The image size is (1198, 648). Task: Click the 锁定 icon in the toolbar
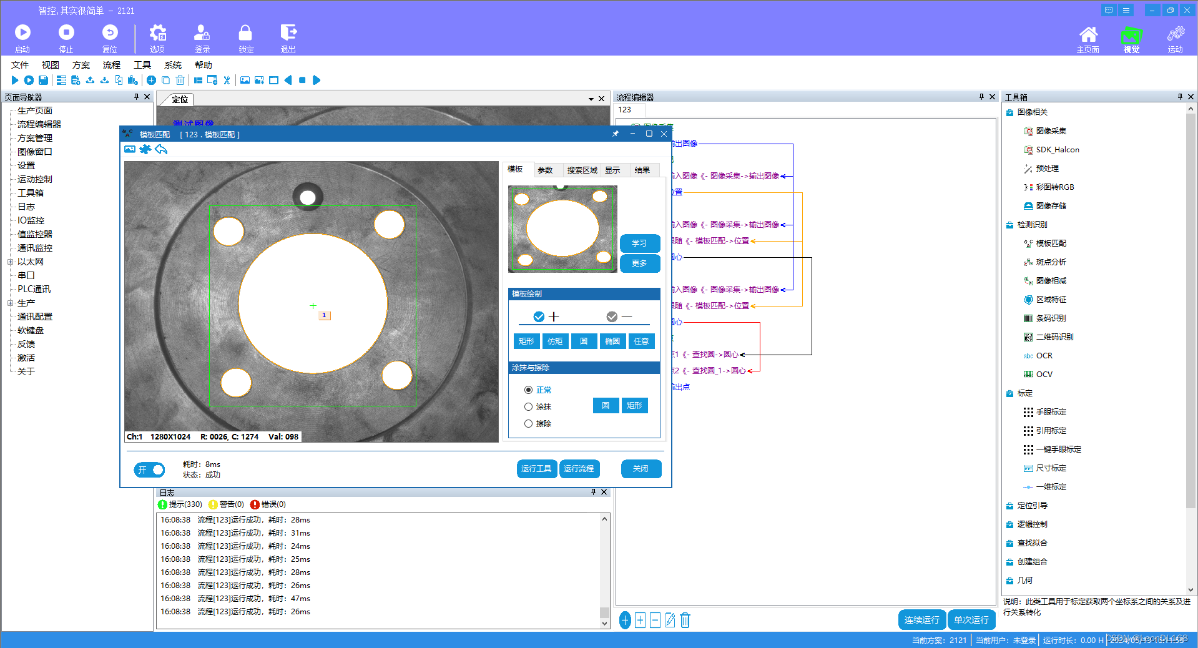click(245, 37)
